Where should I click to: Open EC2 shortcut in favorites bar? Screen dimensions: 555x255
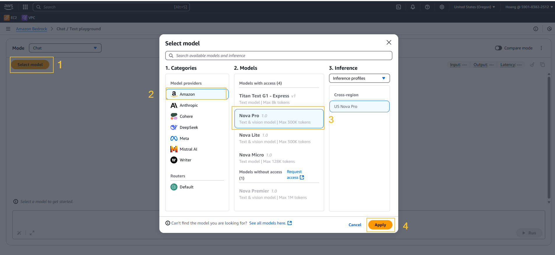click(10, 18)
